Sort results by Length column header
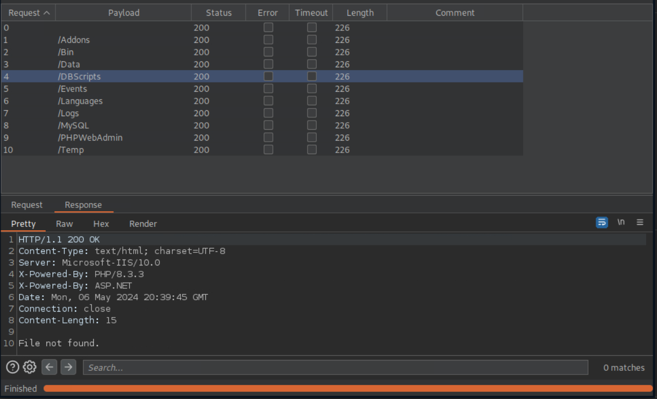Viewport: 657px width, 399px height. (x=360, y=12)
